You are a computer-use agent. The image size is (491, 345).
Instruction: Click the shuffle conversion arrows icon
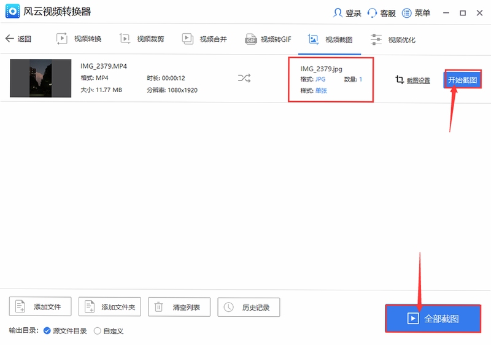pos(244,78)
